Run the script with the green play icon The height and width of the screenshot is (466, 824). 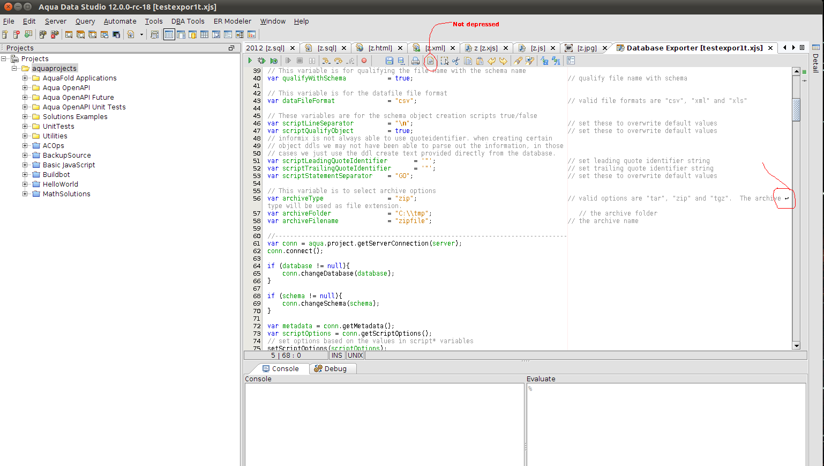(250, 61)
